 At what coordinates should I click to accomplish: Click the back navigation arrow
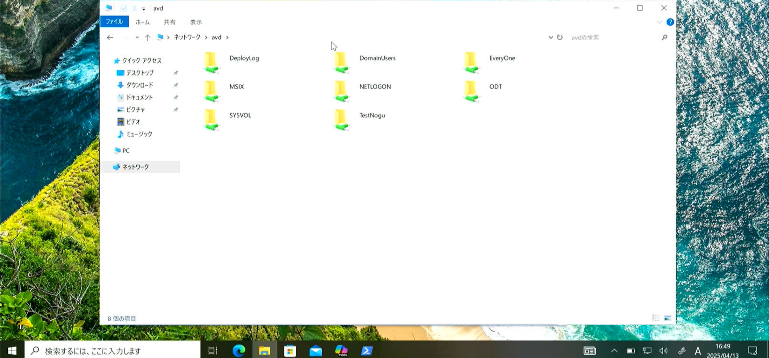click(110, 37)
